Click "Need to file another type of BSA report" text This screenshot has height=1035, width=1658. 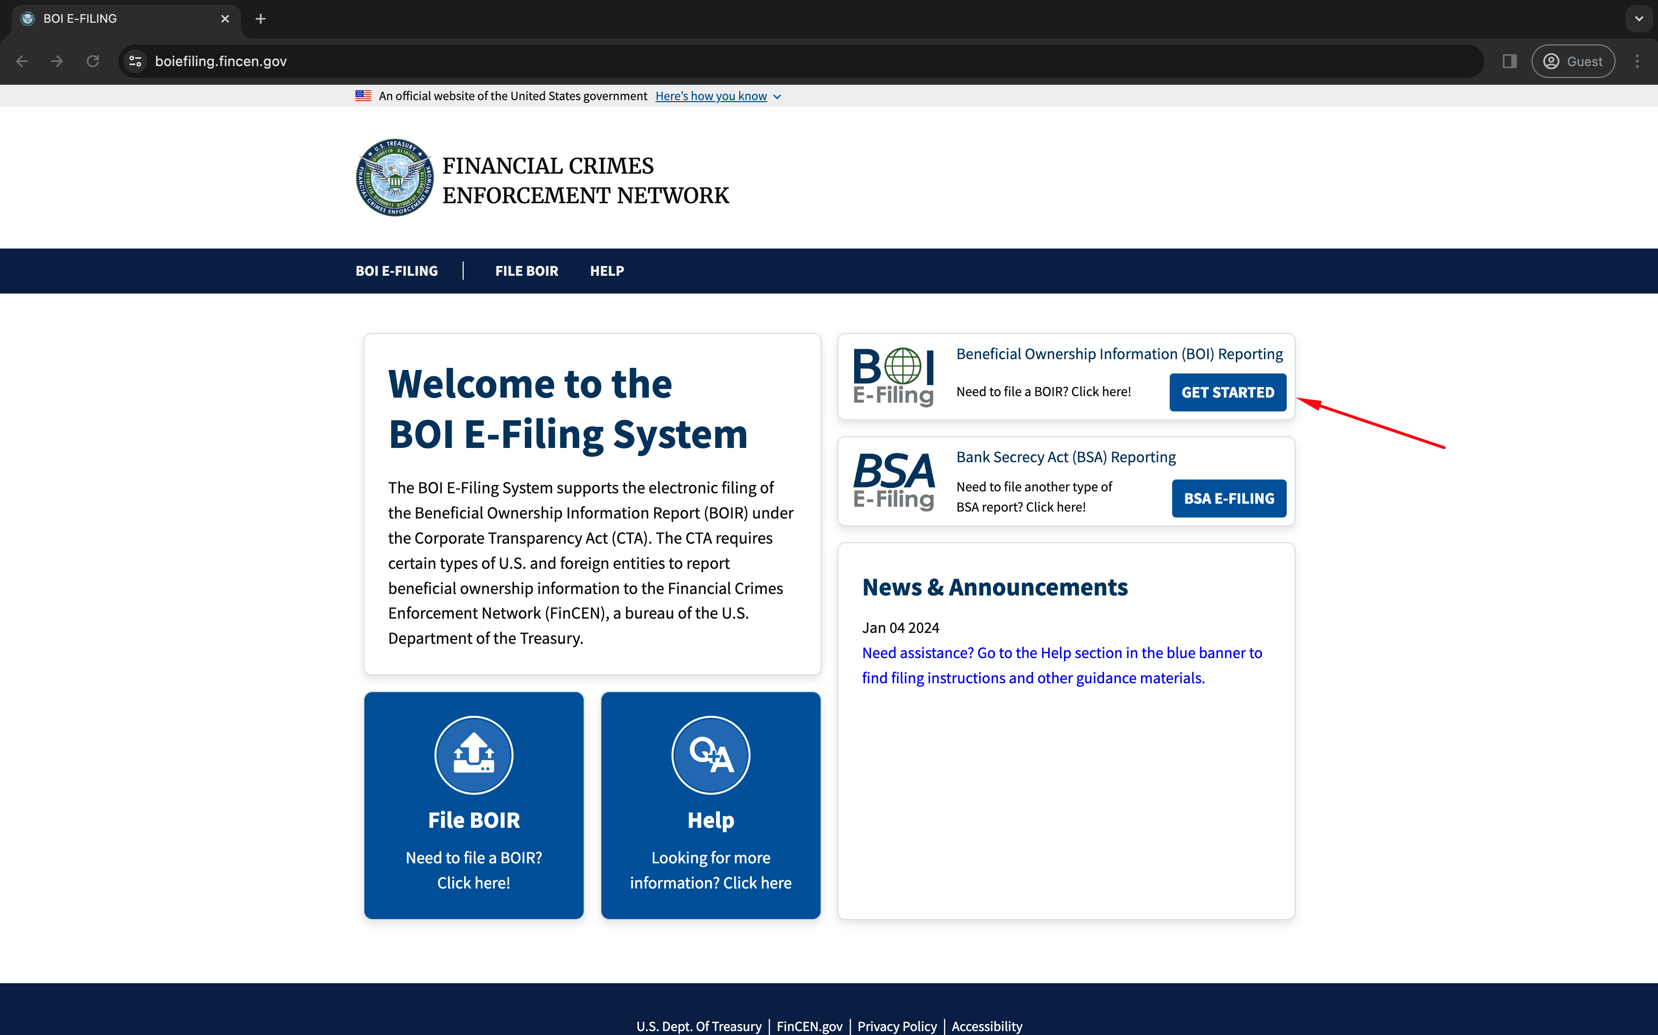tap(1034, 497)
